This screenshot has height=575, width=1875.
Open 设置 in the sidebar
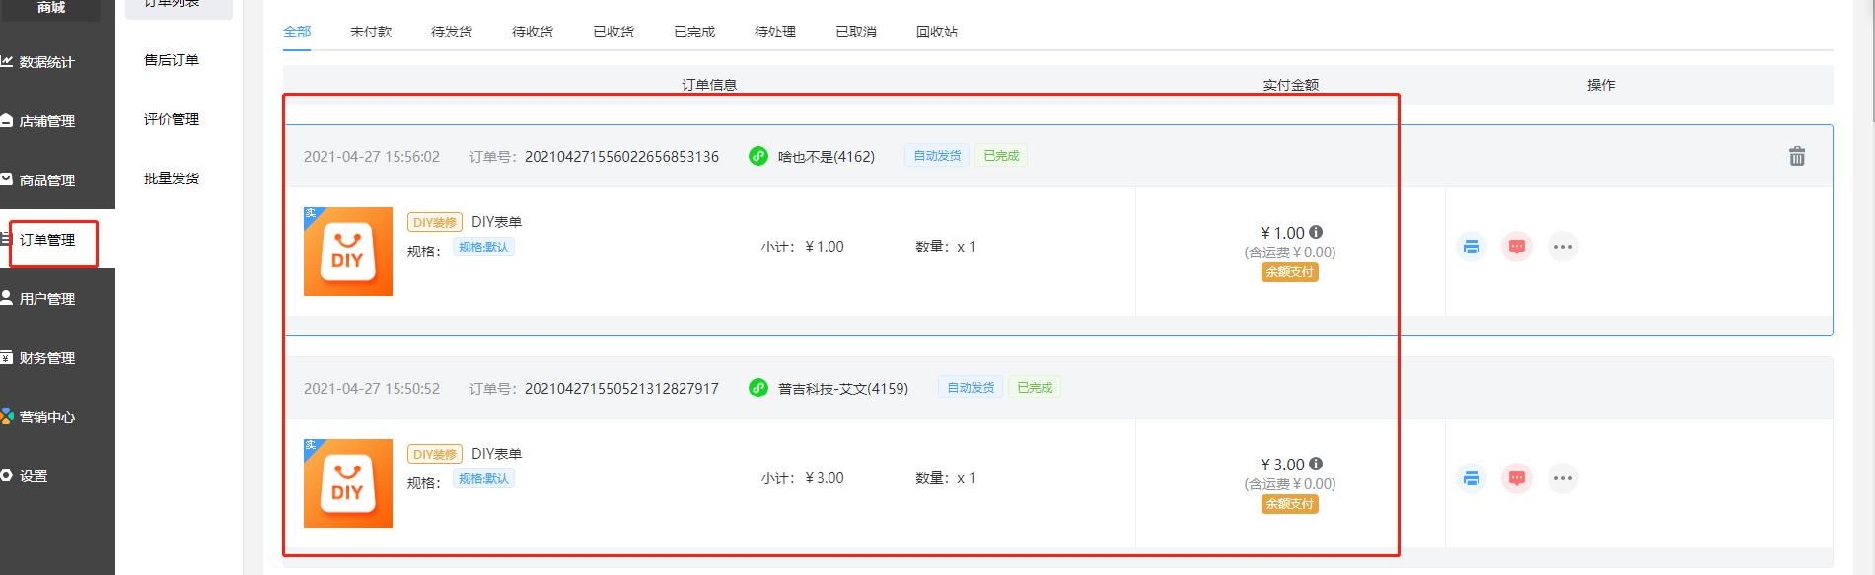pyautogui.click(x=34, y=476)
